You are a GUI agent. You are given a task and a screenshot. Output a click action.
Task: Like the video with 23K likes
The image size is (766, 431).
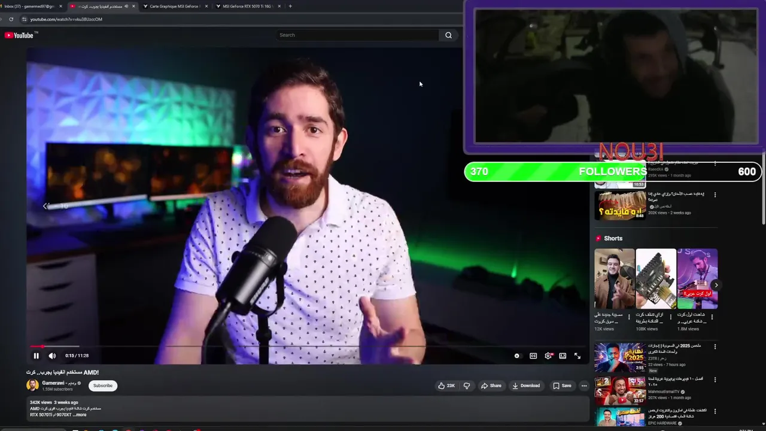click(x=446, y=386)
